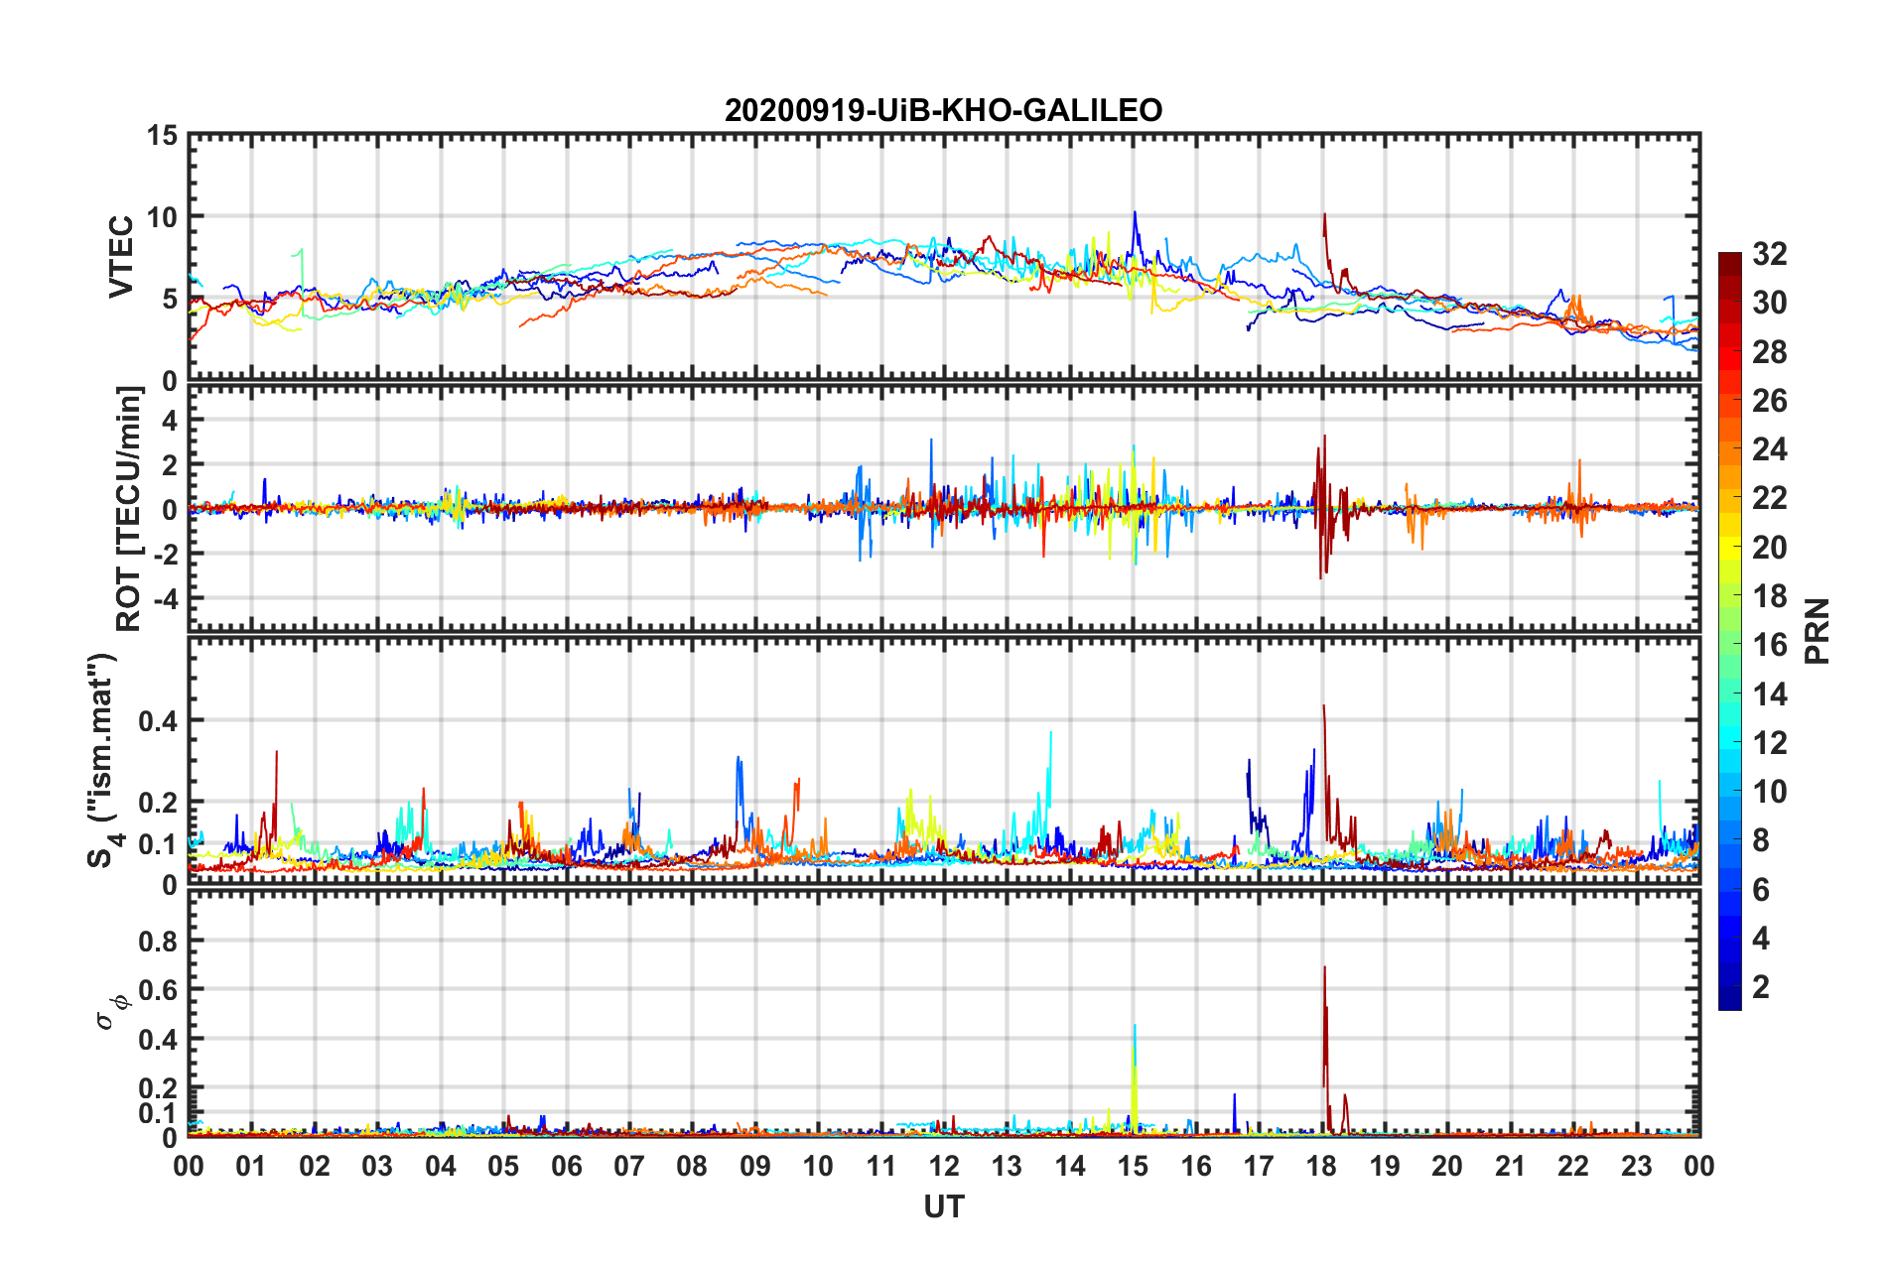Click x-axis tick label 10

(818, 1166)
